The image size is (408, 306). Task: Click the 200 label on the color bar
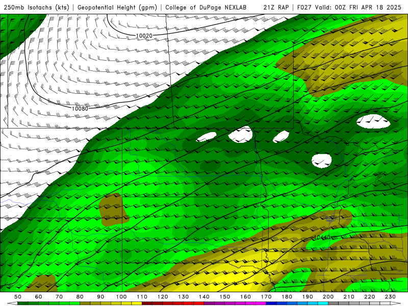(328, 297)
